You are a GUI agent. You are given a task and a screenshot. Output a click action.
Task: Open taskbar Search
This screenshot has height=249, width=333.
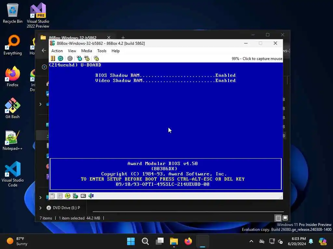145,241
